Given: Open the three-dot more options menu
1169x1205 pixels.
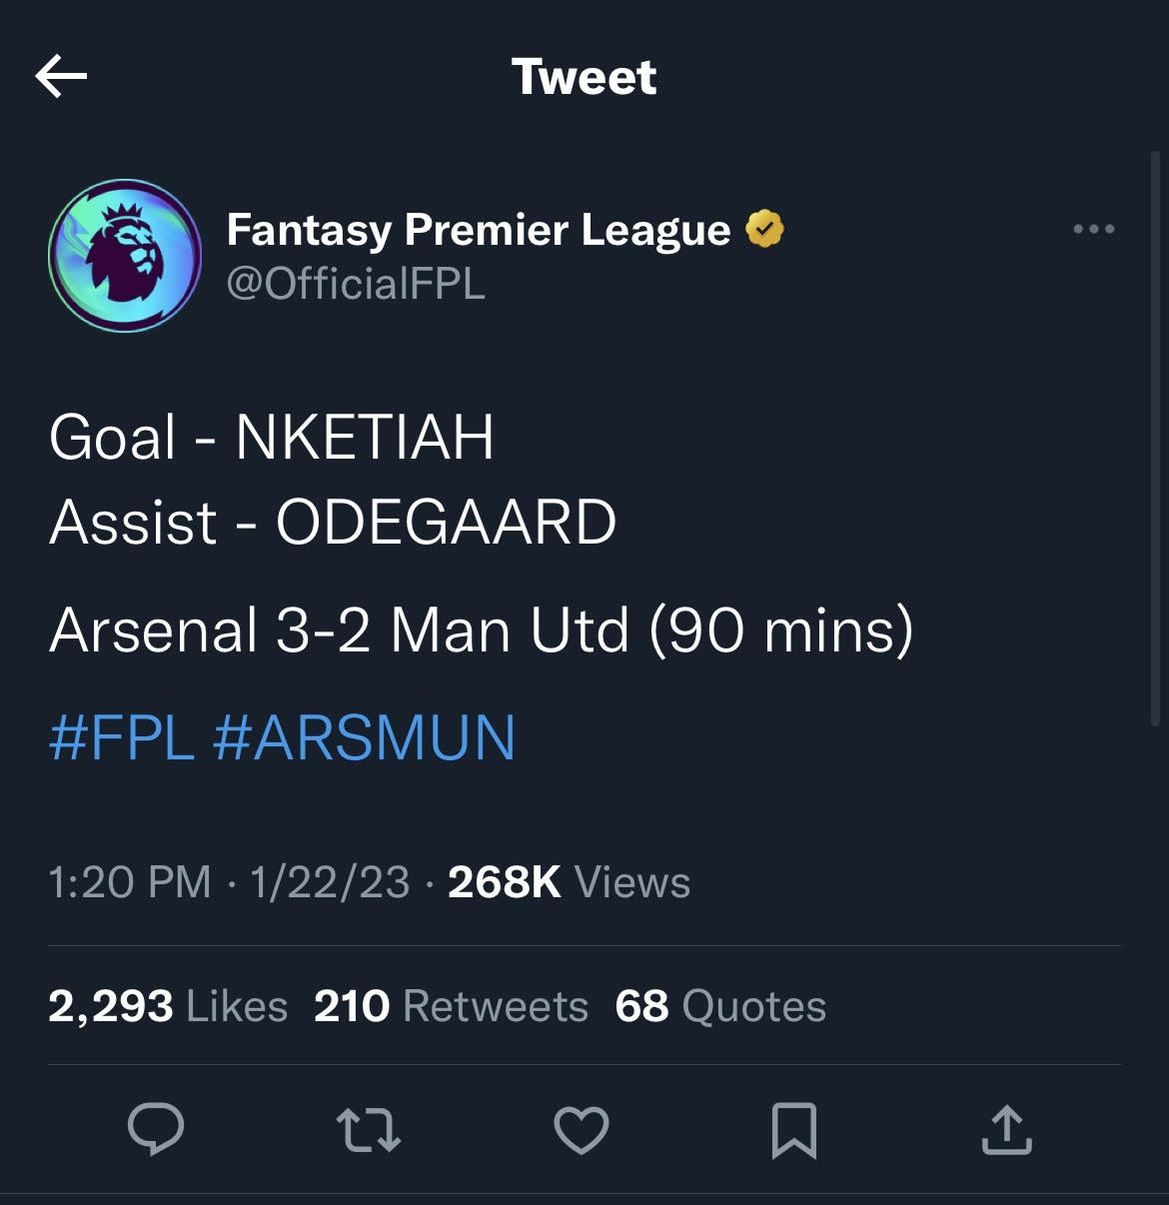Looking at the screenshot, I should click(x=1093, y=230).
